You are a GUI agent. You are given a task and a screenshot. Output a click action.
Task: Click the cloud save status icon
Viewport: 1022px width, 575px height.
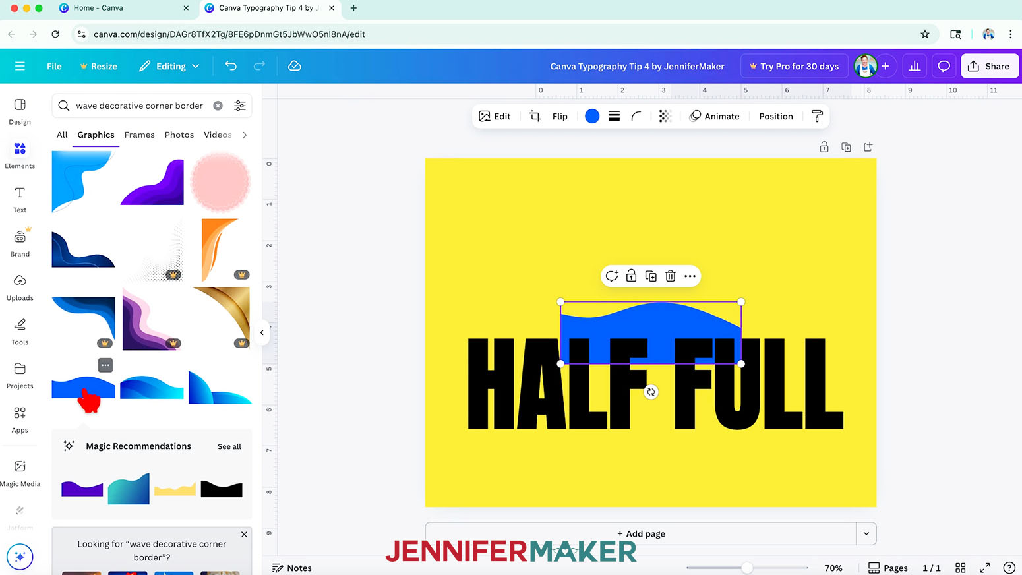pyautogui.click(x=295, y=66)
